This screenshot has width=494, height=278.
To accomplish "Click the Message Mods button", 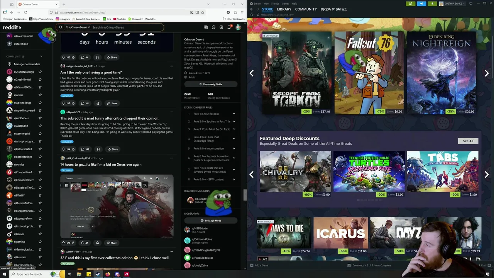I will pyautogui.click(x=211, y=220).
